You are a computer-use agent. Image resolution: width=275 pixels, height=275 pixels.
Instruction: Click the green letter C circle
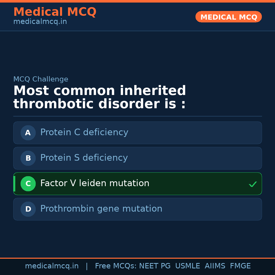[28, 184]
